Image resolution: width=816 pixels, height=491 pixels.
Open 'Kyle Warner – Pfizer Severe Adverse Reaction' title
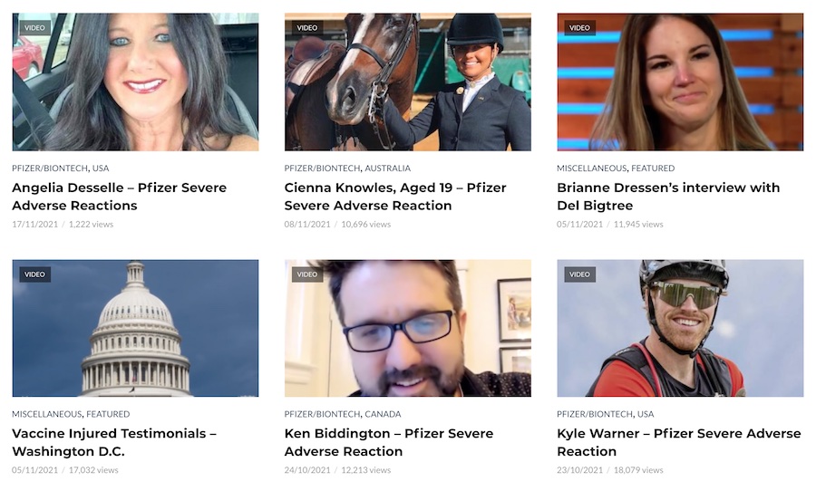point(679,443)
